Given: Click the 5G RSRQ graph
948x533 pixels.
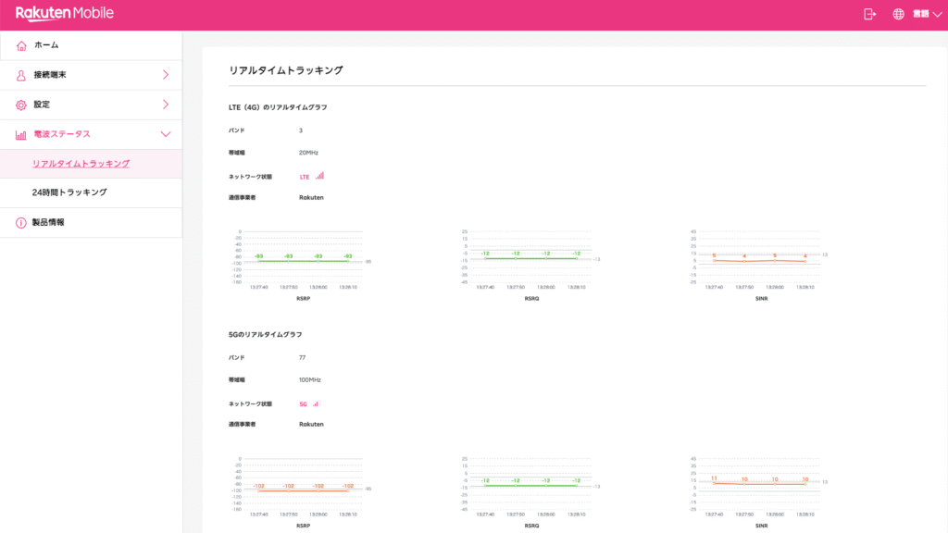Looking at the screenshot, I should click(x=530, y=485).
